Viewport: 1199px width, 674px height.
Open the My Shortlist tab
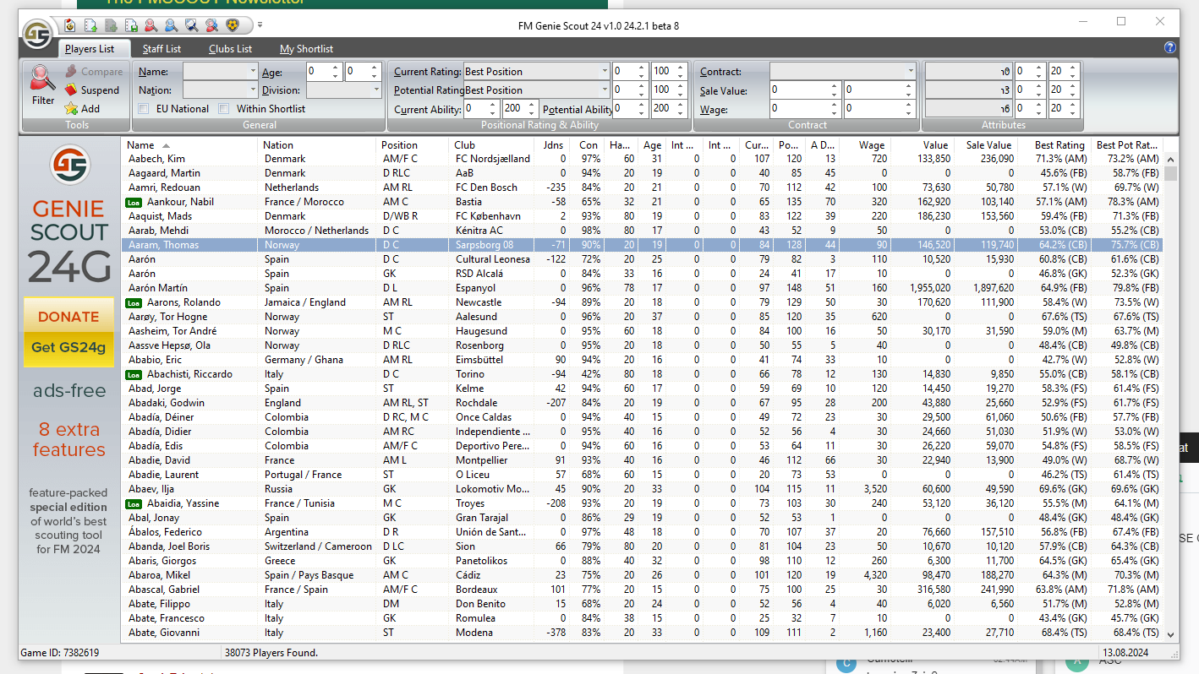[306, 49]
